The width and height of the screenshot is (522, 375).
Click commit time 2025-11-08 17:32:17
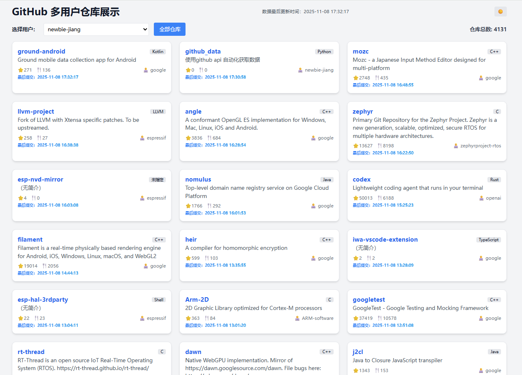pos(58,77)
